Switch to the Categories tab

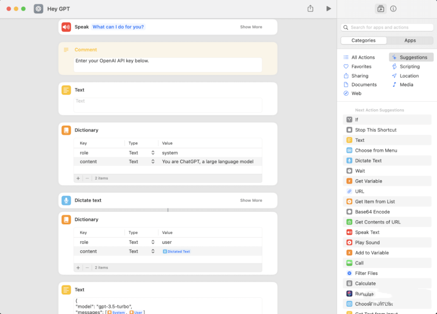(x=364, y=40)
